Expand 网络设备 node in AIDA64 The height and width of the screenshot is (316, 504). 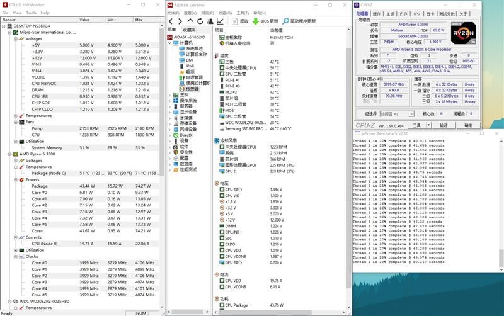(x=169, y=130)
